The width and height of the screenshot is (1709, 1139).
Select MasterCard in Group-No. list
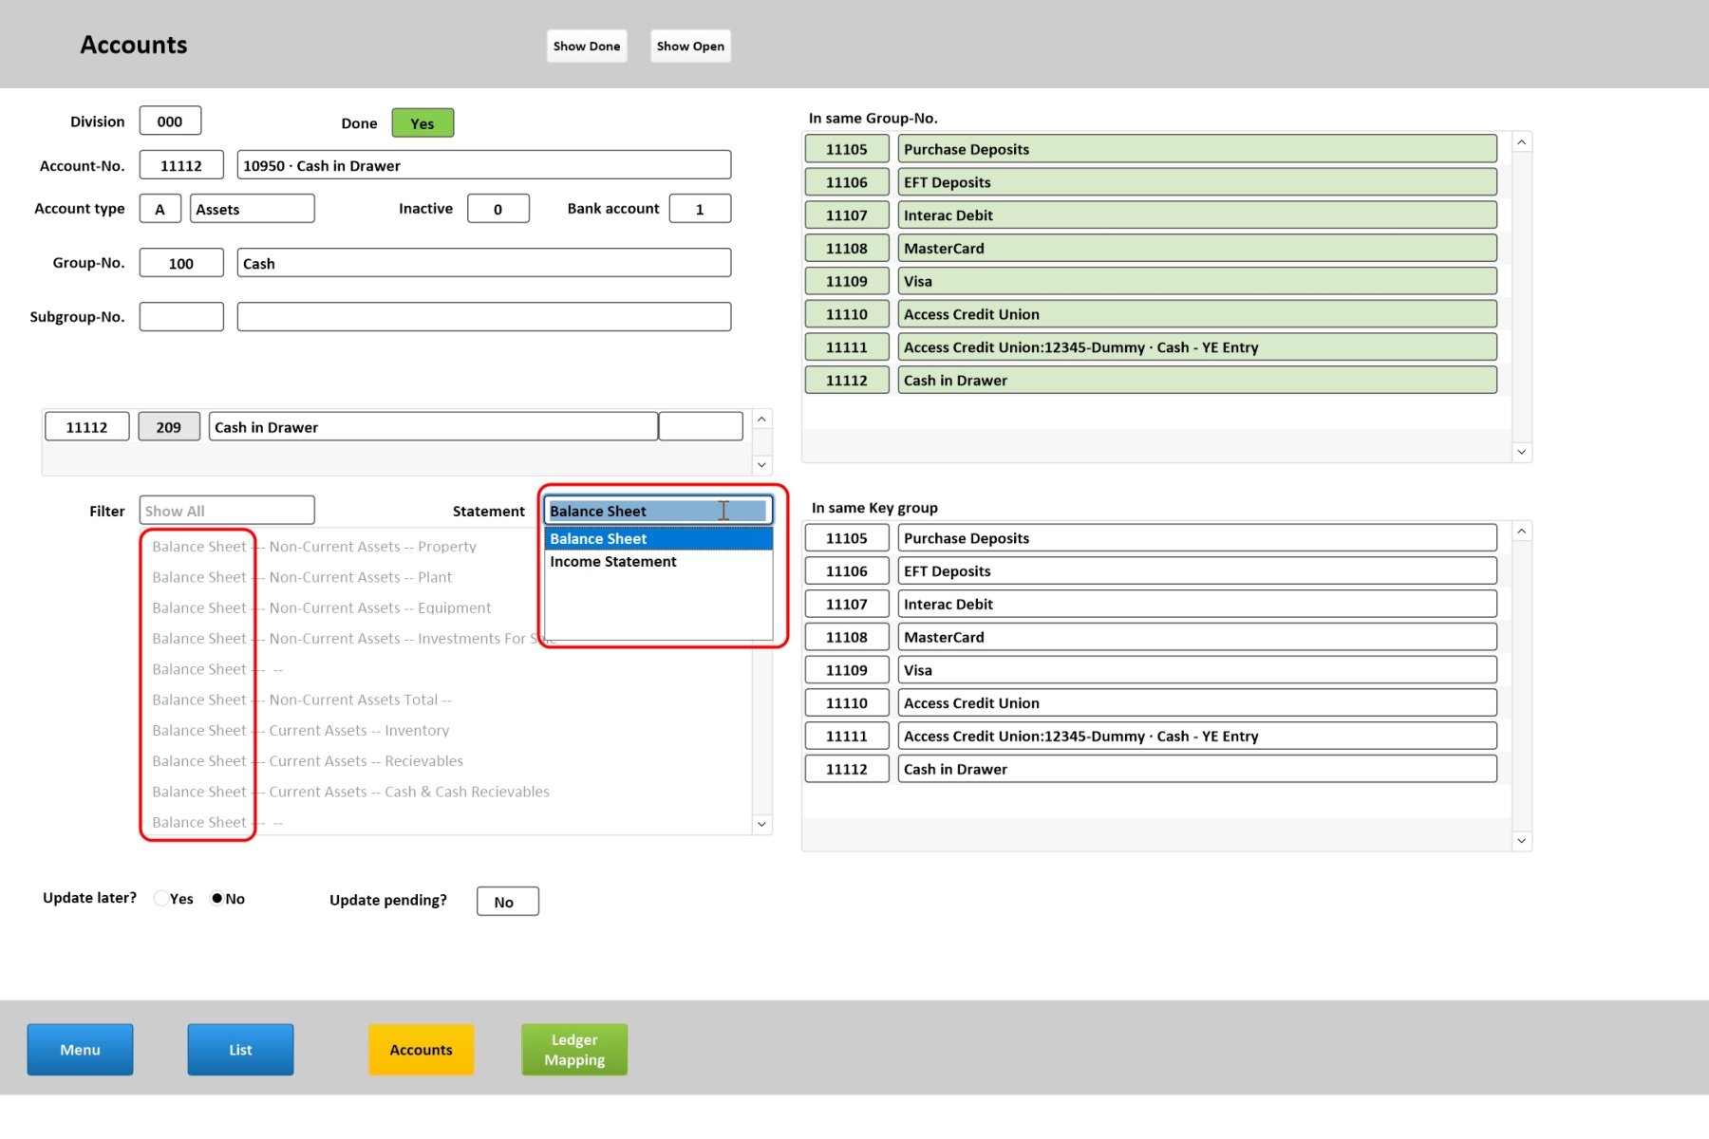(1197, 248)
